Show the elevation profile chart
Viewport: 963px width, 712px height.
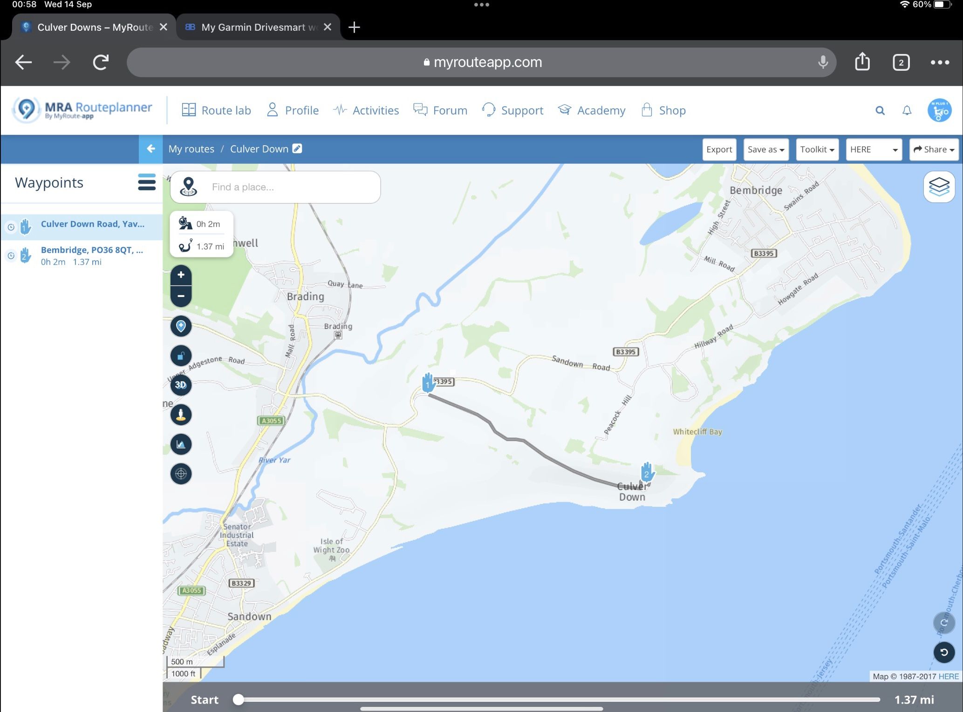(x=181, y=444)
